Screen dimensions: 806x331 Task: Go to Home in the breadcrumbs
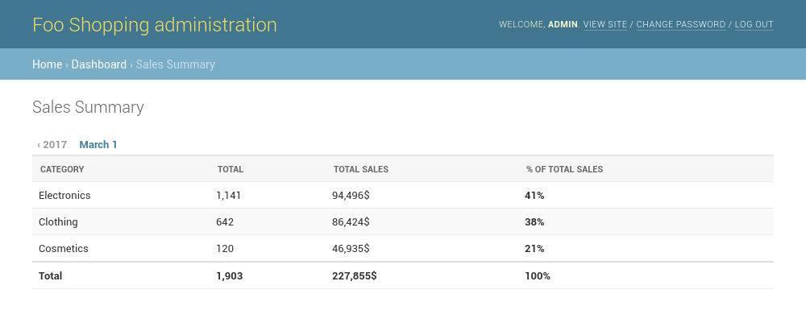tap(47, 64)
